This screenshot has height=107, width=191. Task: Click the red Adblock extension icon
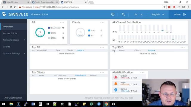click(x=169, y=7)
